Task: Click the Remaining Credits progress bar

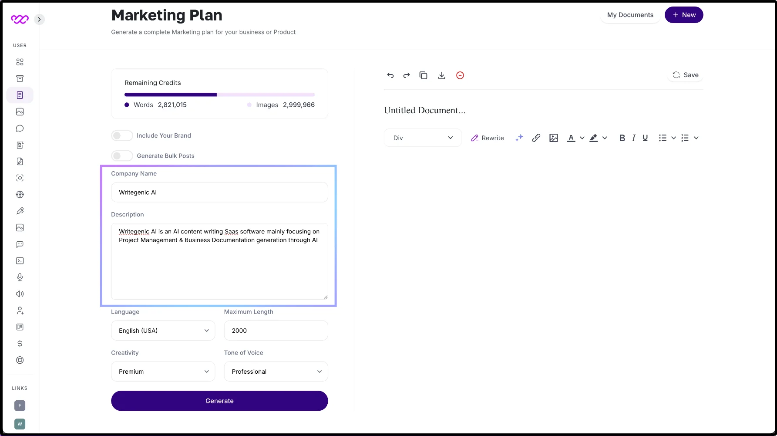Action: (x=219, y=95)
